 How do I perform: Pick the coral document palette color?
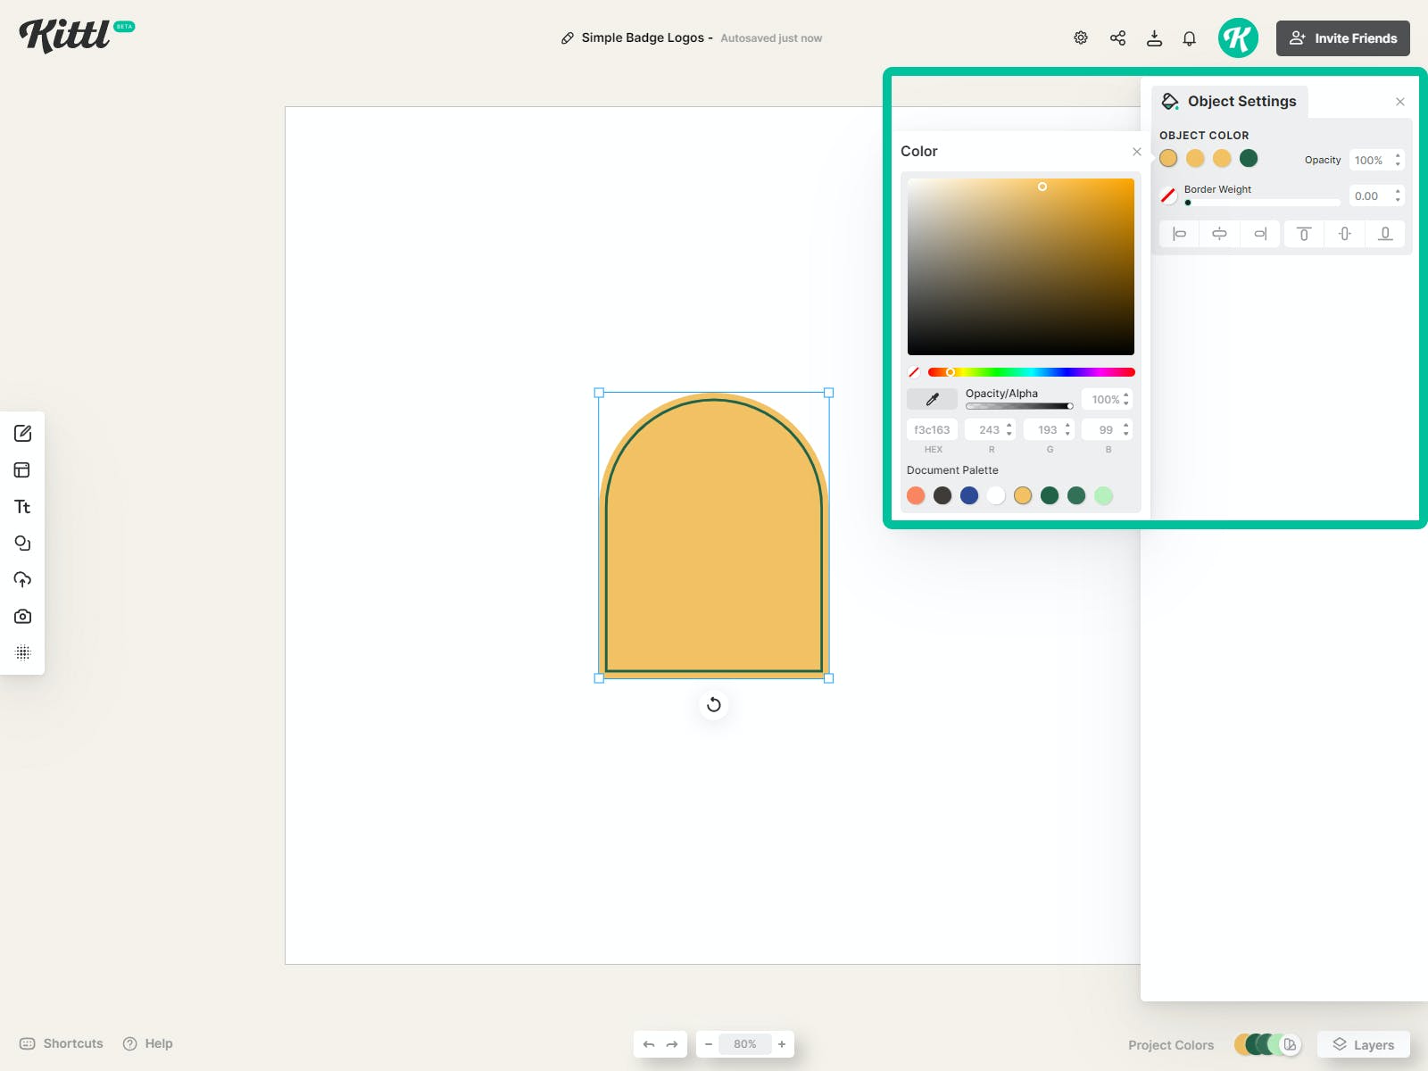(x=916, y=495)
